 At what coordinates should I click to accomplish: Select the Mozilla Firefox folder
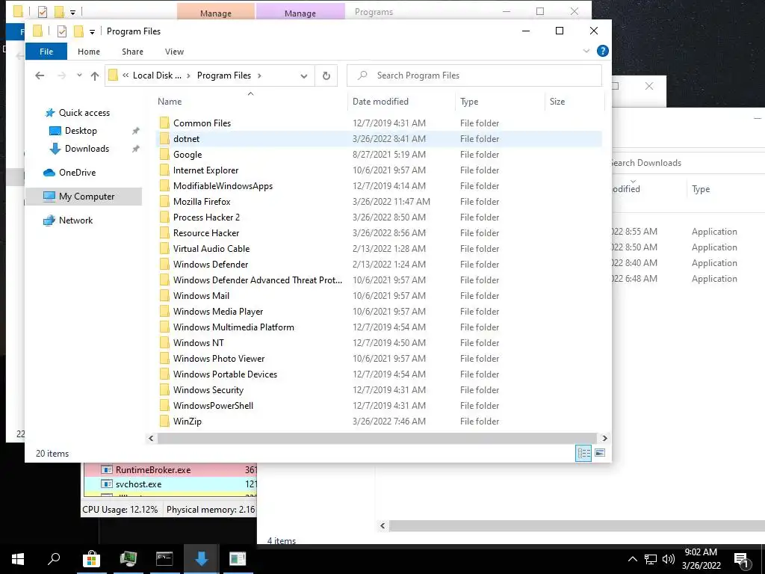click(201, 202)
